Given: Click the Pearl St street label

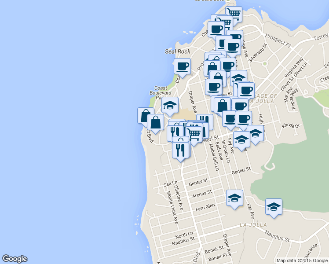Looking at the screenshot, I should coord(211,139).
